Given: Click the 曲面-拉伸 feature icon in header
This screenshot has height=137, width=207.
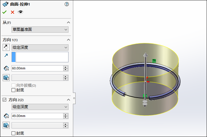Looking at the screenshot, I should 5,4.
